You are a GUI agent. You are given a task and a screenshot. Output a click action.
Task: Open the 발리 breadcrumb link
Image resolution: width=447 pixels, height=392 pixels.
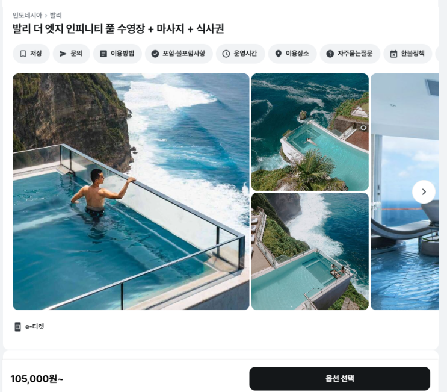[55, 15]
